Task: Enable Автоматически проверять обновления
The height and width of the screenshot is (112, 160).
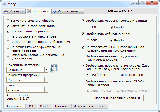Action: (8, 42)
